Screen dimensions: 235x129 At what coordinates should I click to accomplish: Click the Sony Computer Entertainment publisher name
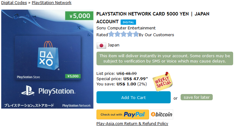tap(126, 28)
